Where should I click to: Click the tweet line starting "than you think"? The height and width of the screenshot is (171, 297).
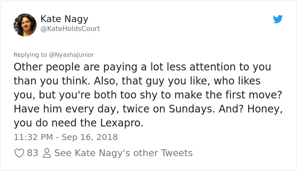[x=137, y=81]
